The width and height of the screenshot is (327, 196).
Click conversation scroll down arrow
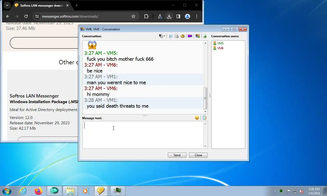pyautogui.click(x=205, y=112)
